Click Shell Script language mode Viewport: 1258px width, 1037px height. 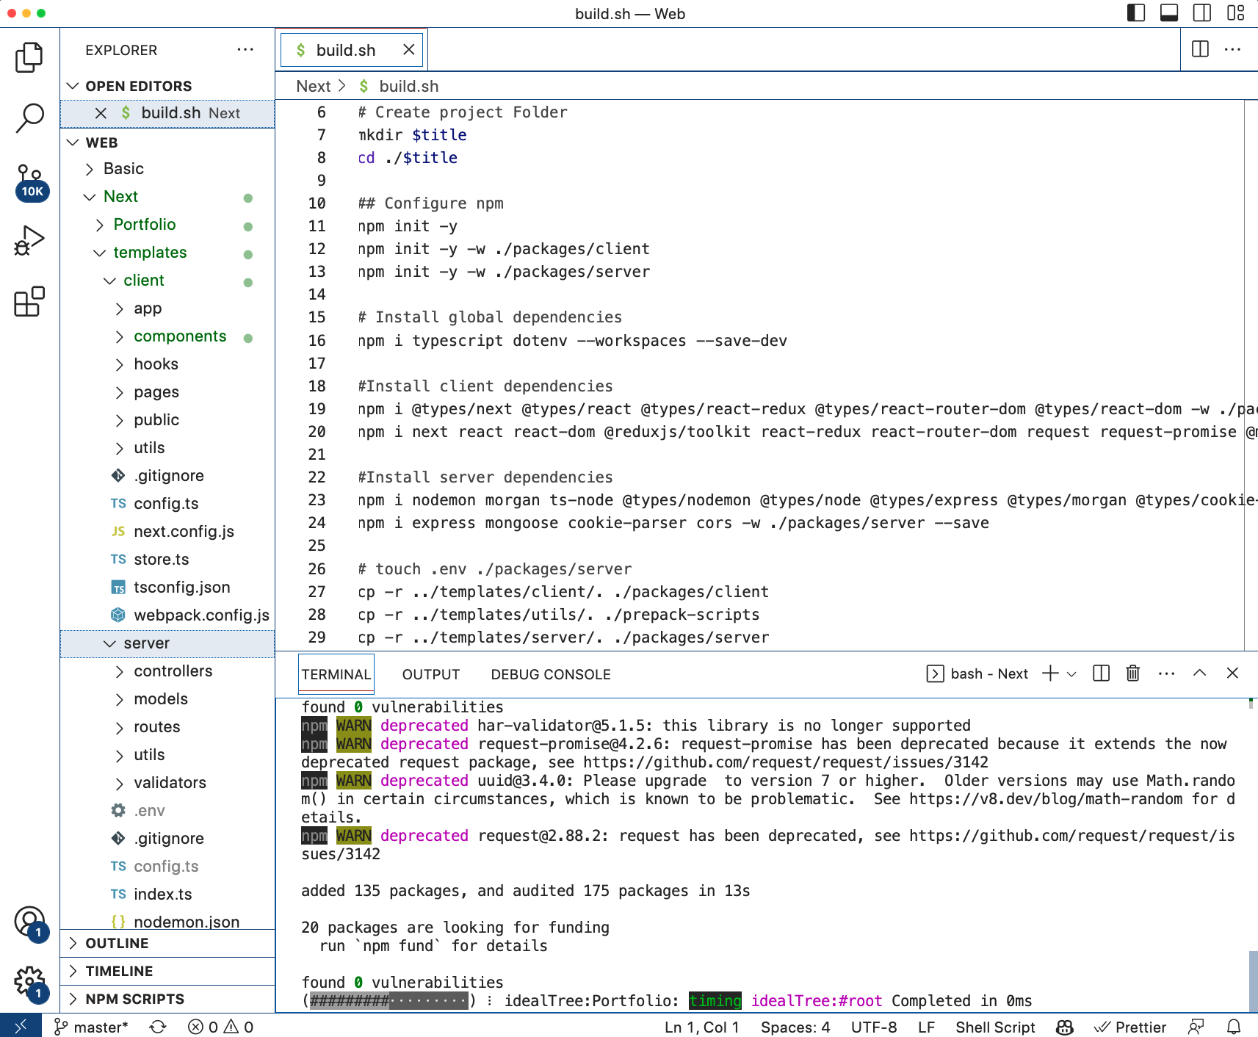994,1027
